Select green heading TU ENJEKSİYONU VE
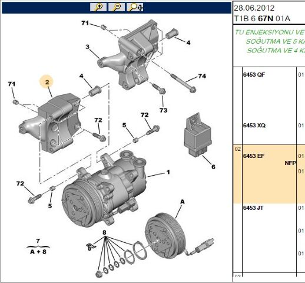This screenshot has width=305, height=283. [269, 32]
